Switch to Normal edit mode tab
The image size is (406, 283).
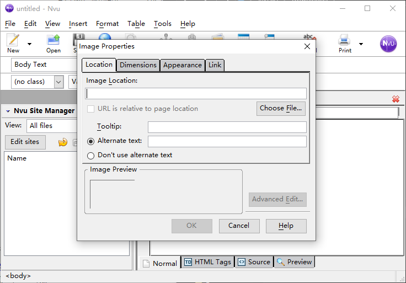click(x=160, y=263)
